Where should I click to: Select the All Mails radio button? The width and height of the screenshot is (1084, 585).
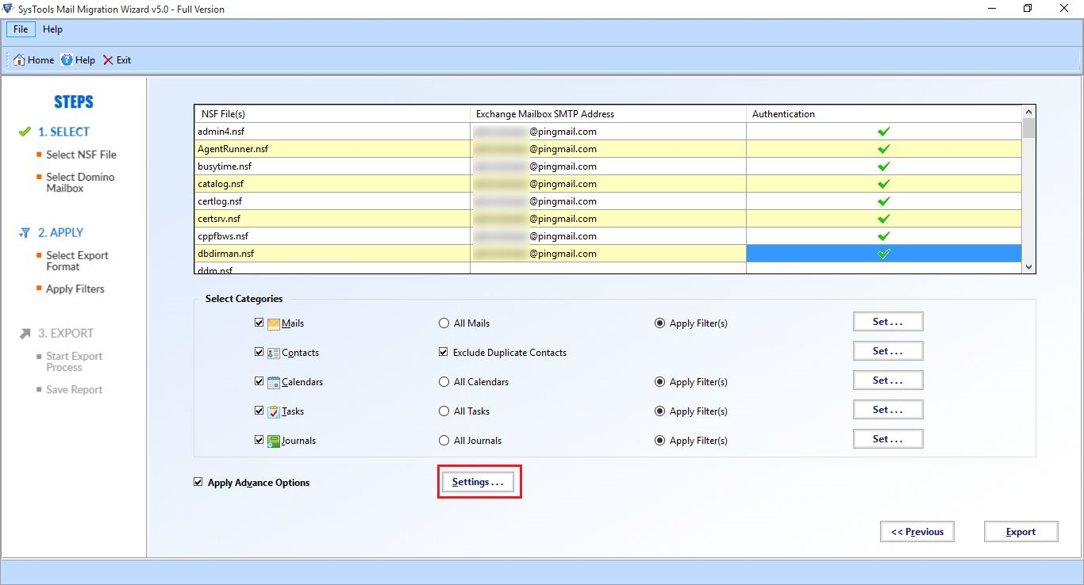pos(444,323)
